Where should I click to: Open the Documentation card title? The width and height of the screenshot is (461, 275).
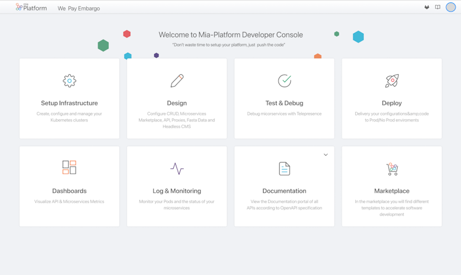(285, 191)
